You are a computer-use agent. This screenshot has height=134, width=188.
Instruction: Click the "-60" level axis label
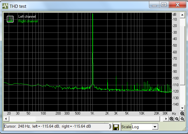[175, 52]
